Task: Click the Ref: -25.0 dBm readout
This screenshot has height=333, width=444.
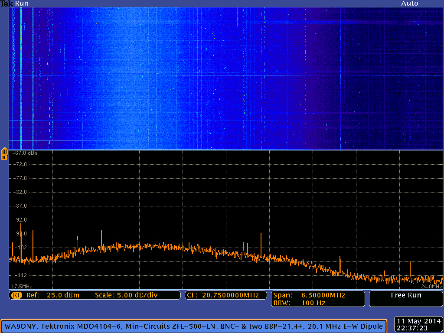Action: [x=53, y=295]
